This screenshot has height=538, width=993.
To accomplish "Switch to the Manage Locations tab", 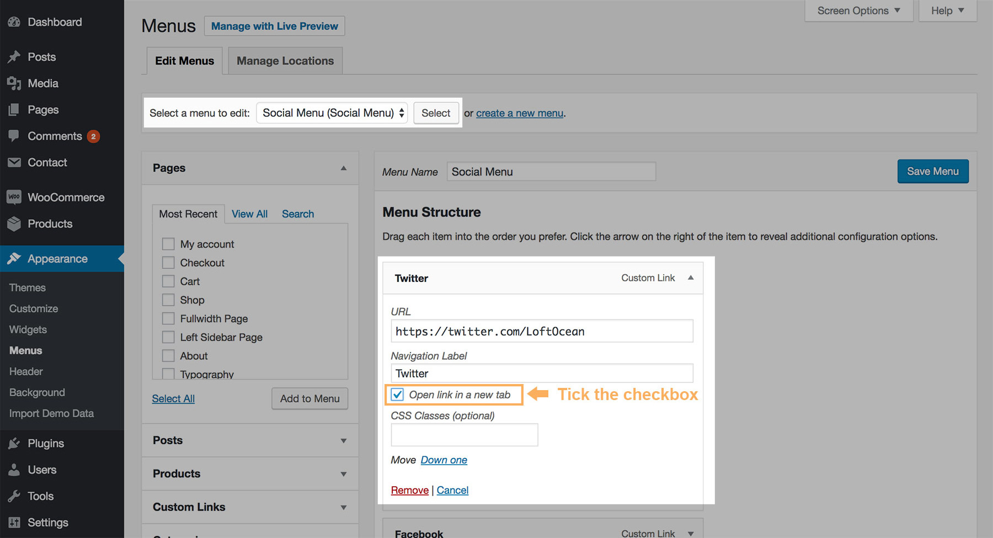I will tap(285, 61).
